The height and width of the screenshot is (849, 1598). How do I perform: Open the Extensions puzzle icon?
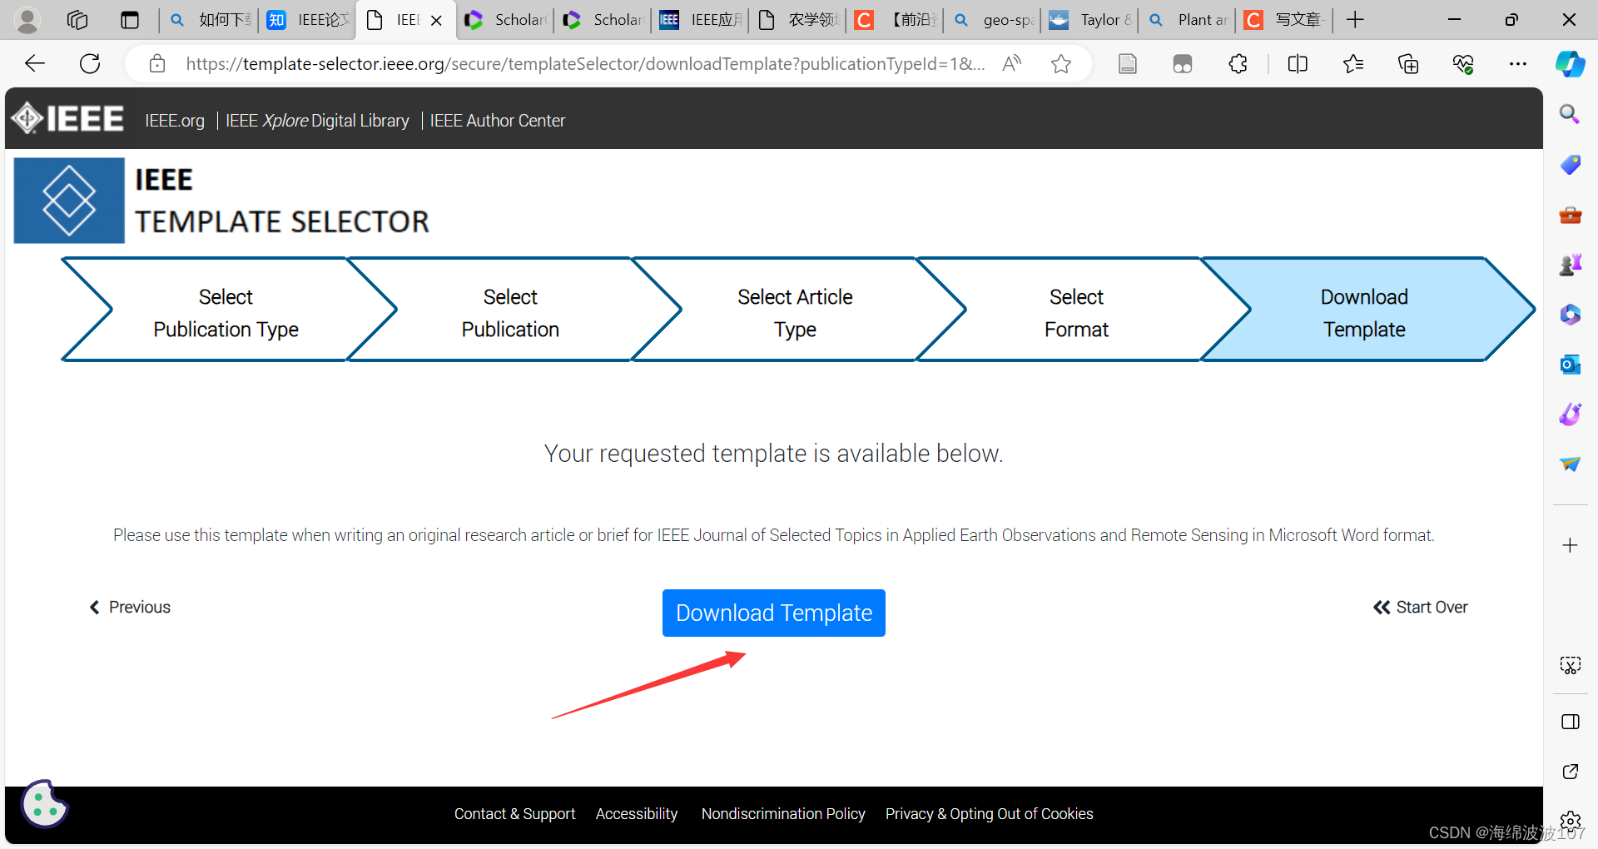[x=1238, y=63]
